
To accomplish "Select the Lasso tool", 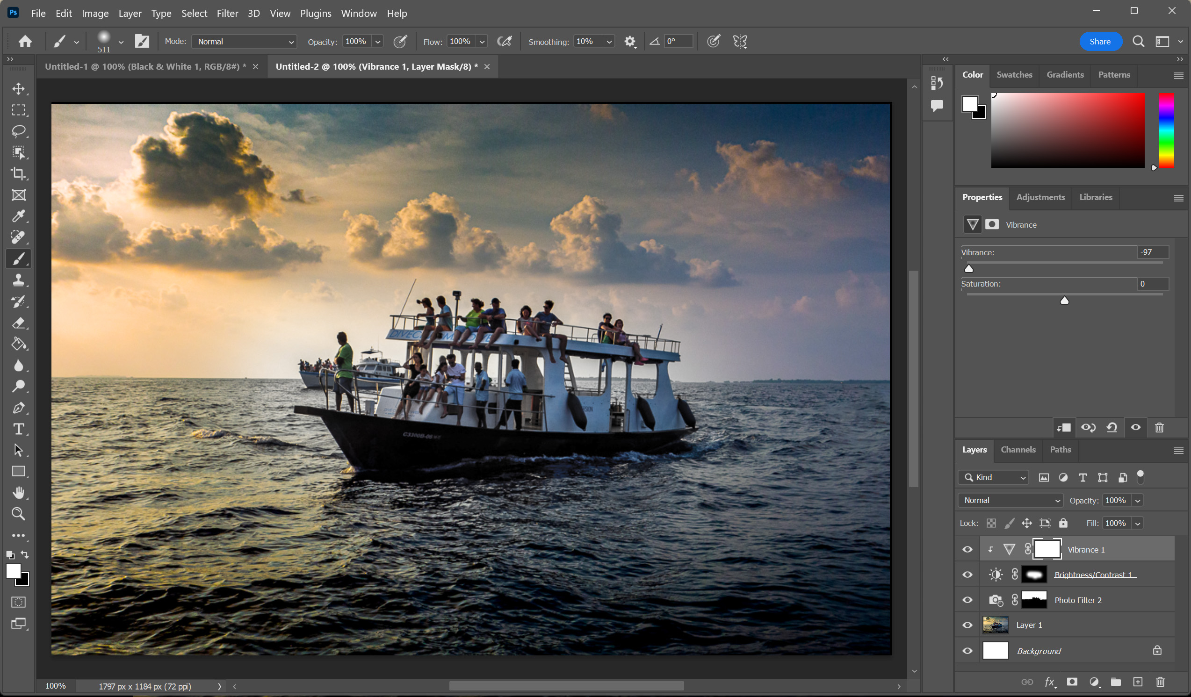I will (x=18, y=131).
